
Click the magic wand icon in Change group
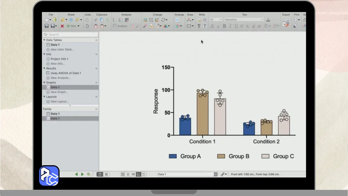[x=145, y=26]
